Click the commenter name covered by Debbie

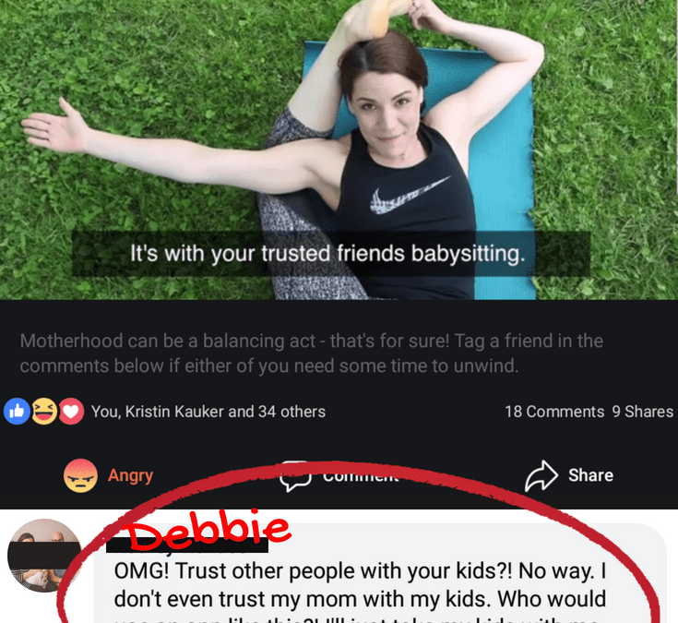tap(186, 545)
